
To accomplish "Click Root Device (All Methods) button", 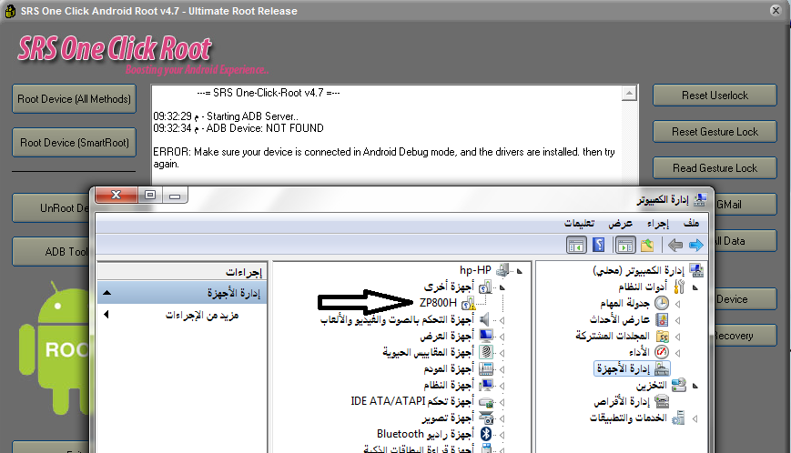I will coord(74,99).
